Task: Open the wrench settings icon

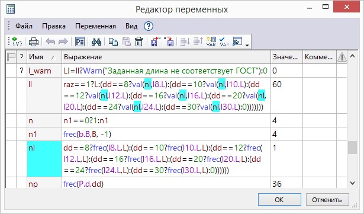Action: [x=237, y=42]
